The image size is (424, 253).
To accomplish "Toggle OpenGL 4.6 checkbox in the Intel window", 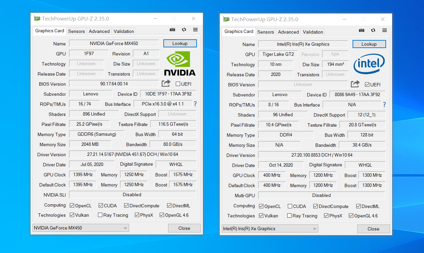I will pyautogui.click(x=351, y=216).
